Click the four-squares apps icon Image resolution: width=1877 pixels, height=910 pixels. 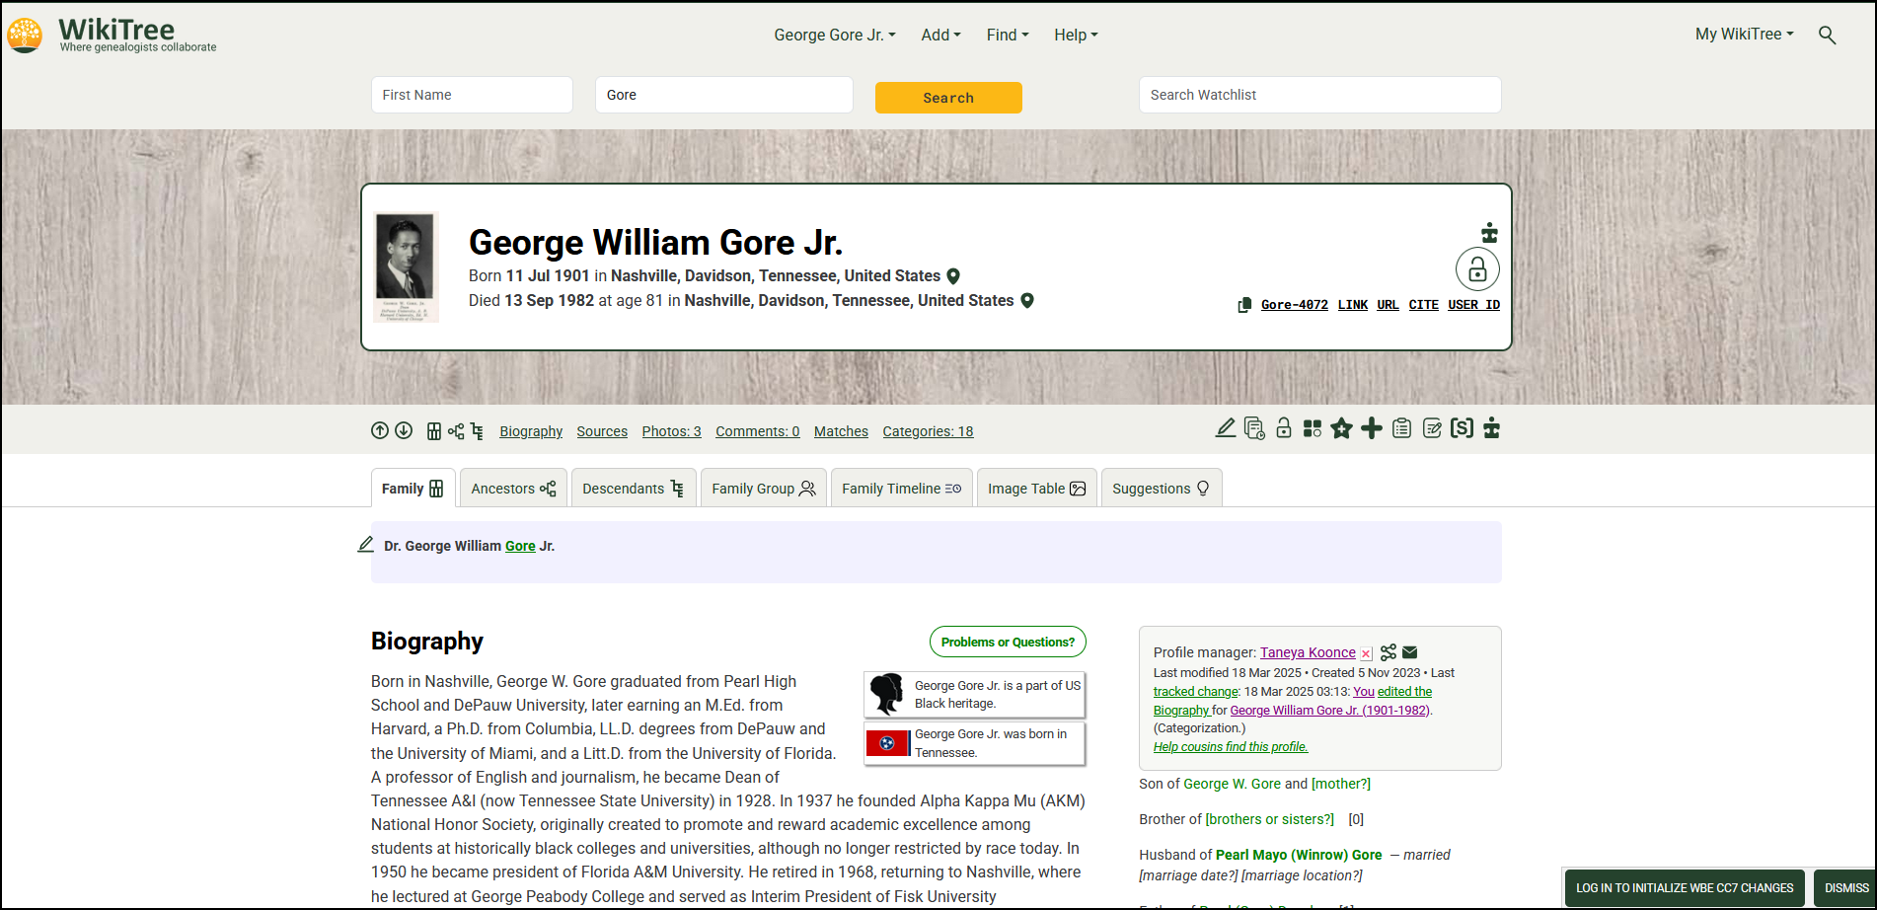[1313, 428]
